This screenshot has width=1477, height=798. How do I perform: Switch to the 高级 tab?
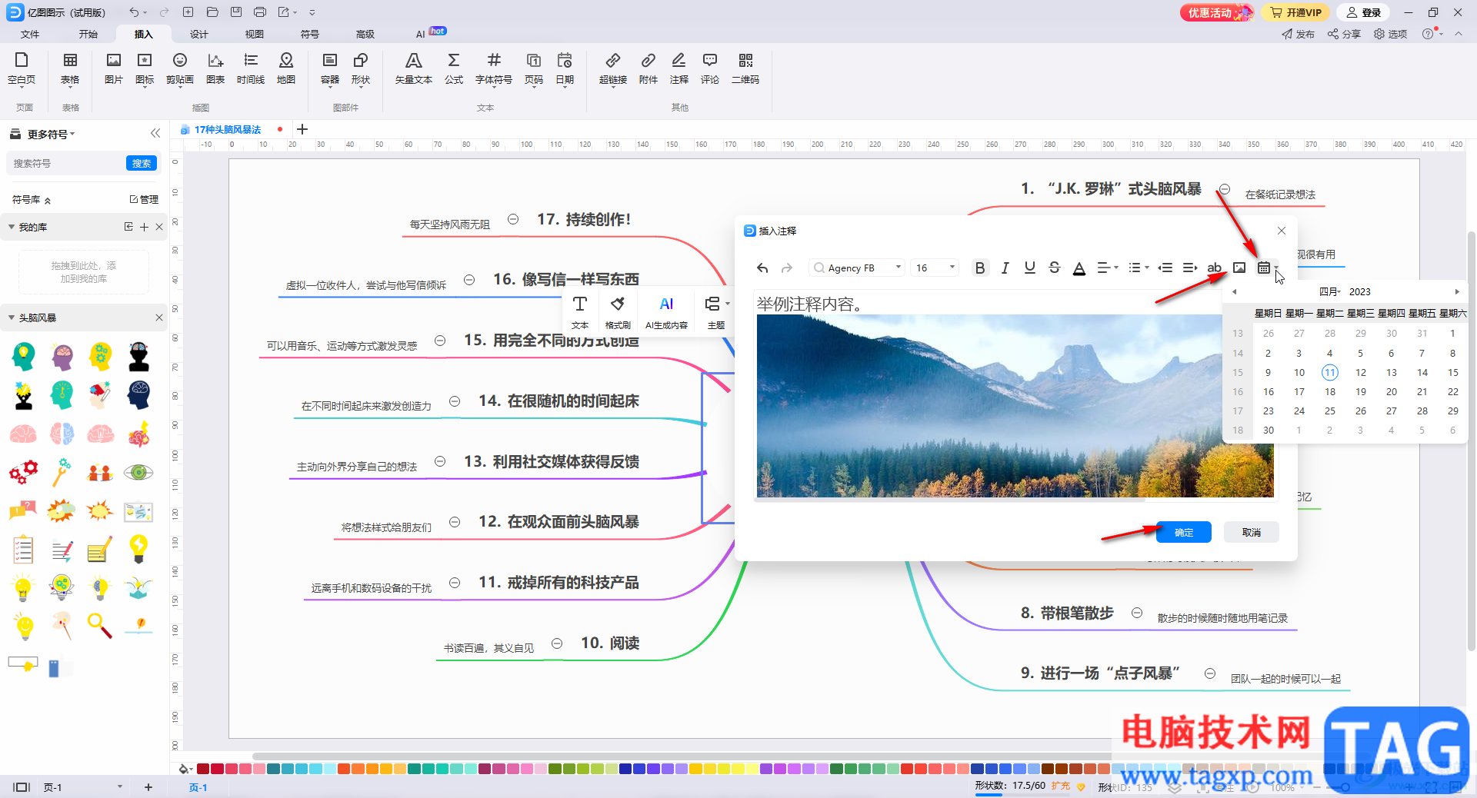click(x=365, y=34)
